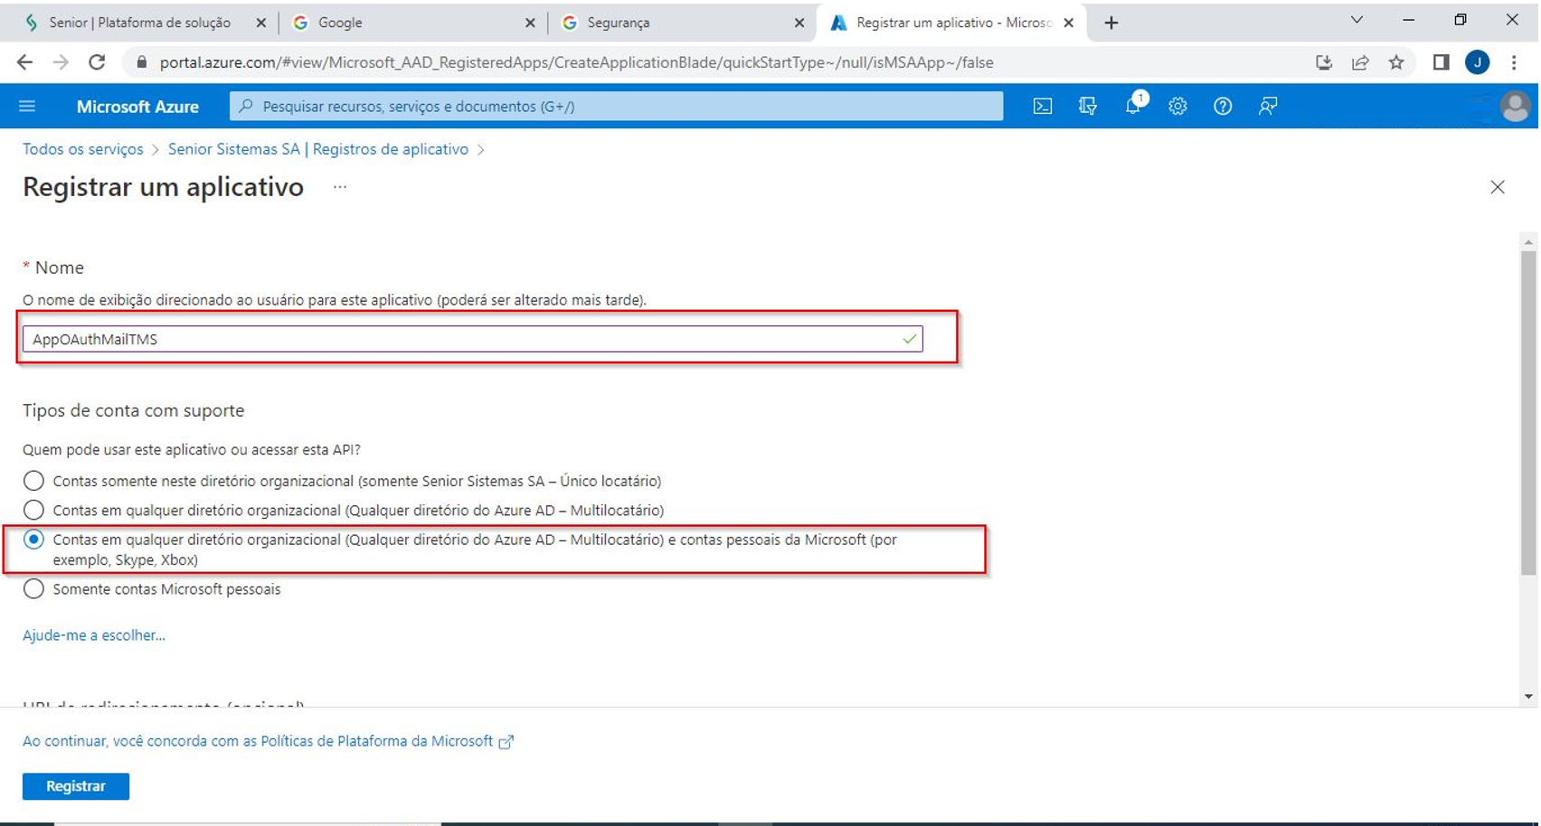Close the Registrar um aplicativo tab
The width and height of the screenshot is (1541, 826).
1069,23
